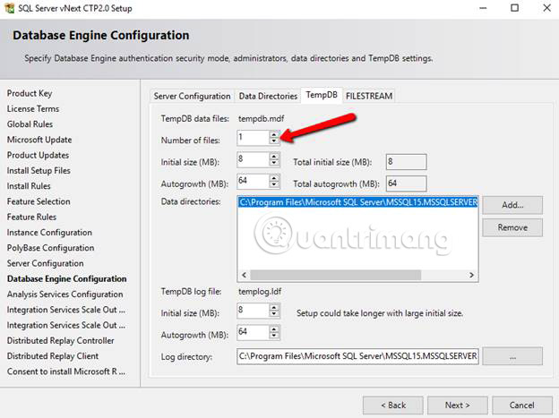The width and height of the screenshot is (559, 418).
Task: Go to previous page with Back button
Action: coord(393,405)
